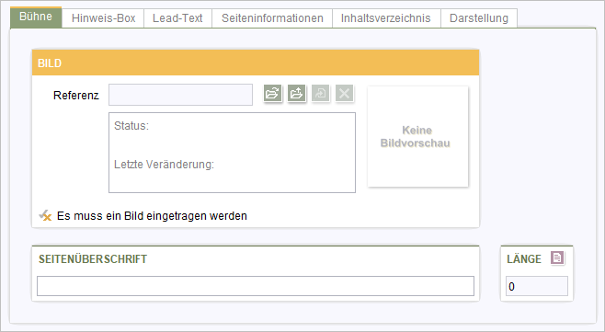The height and width of the screenshot is (332, 605).
Task: Click the SEITENÜBERSCHRIFT heading
Action: 93,259
